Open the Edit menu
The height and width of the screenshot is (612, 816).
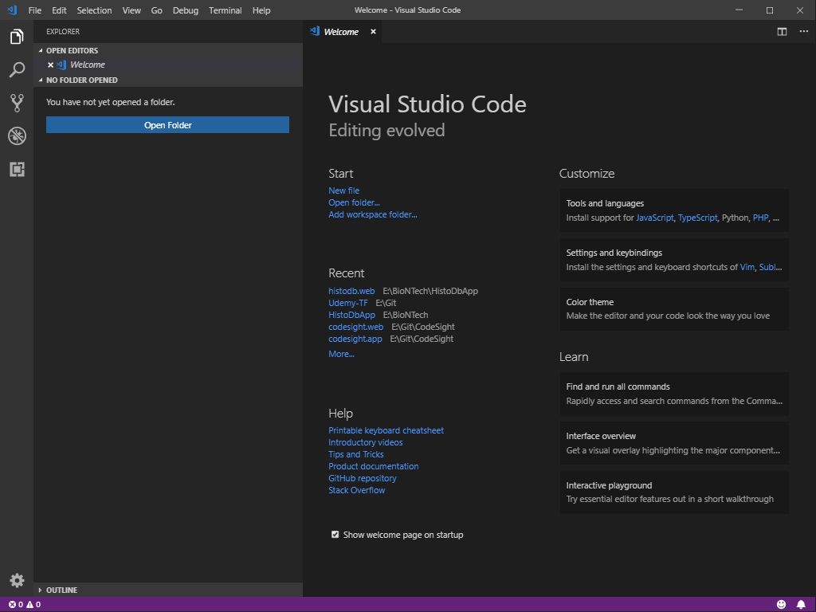coord(59,10)
